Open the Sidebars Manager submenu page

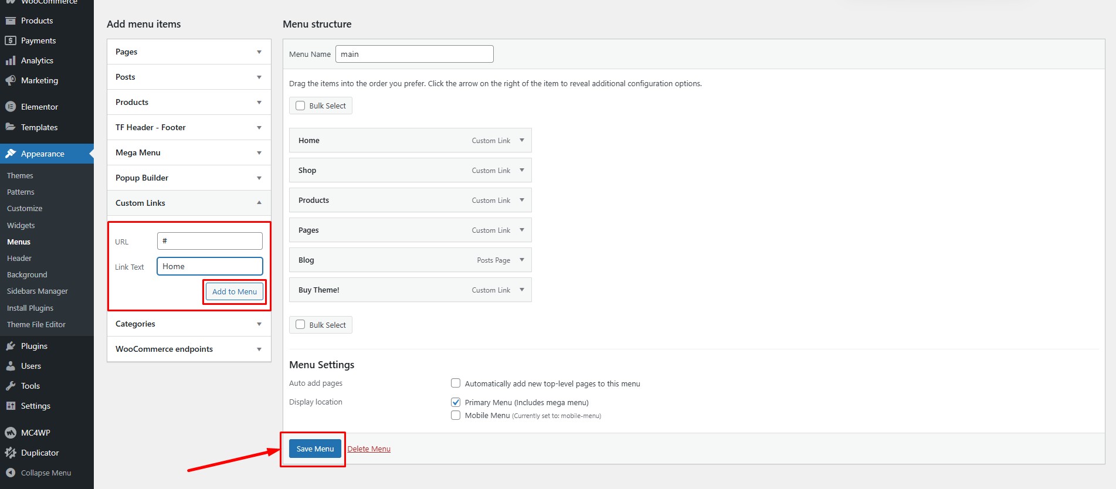point(38,291)
